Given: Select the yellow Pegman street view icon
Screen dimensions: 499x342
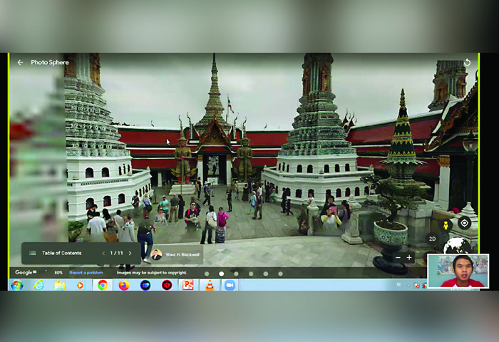Looking at the screenshot, I should [x=446, y=224].
